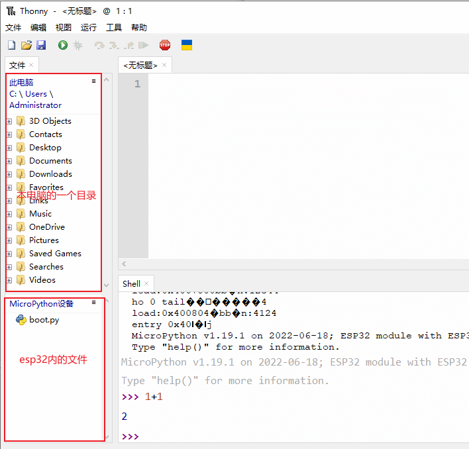The image size is (469, 449).
Task: Click the Save floppy disk icon
Action: click(41, 45)
